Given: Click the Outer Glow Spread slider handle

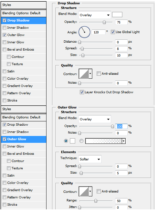Looking at the screenshot, I should point(79,166).
